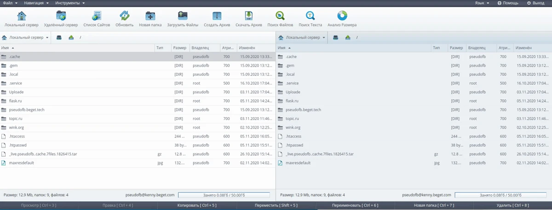
Task: Click the disk drive icon in the right panel
Action: (336, 38)
